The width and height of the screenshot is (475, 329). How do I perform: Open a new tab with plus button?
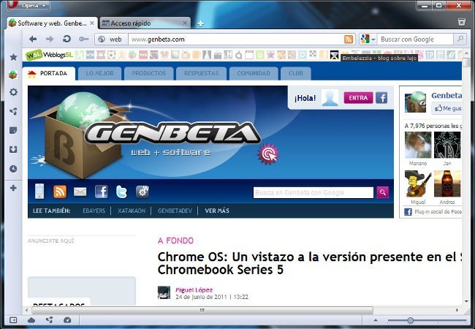pos(200,23)
